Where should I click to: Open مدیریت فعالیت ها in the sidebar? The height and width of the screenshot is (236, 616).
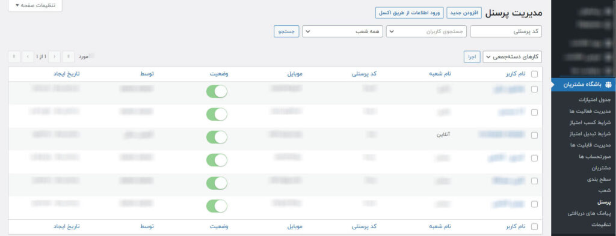590,111
